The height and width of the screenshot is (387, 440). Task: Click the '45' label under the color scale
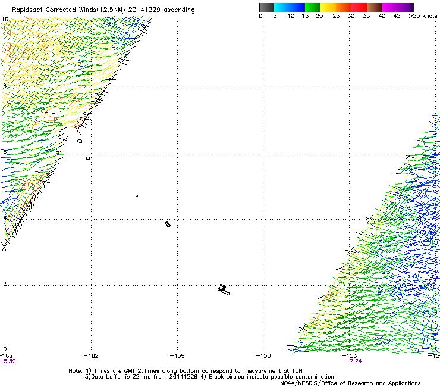click(x=397, y=16)
